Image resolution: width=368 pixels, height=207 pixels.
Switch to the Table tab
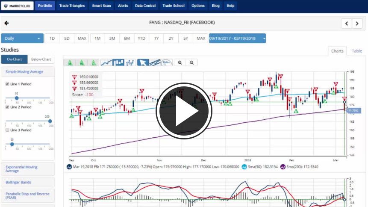[x=357, y=51]
